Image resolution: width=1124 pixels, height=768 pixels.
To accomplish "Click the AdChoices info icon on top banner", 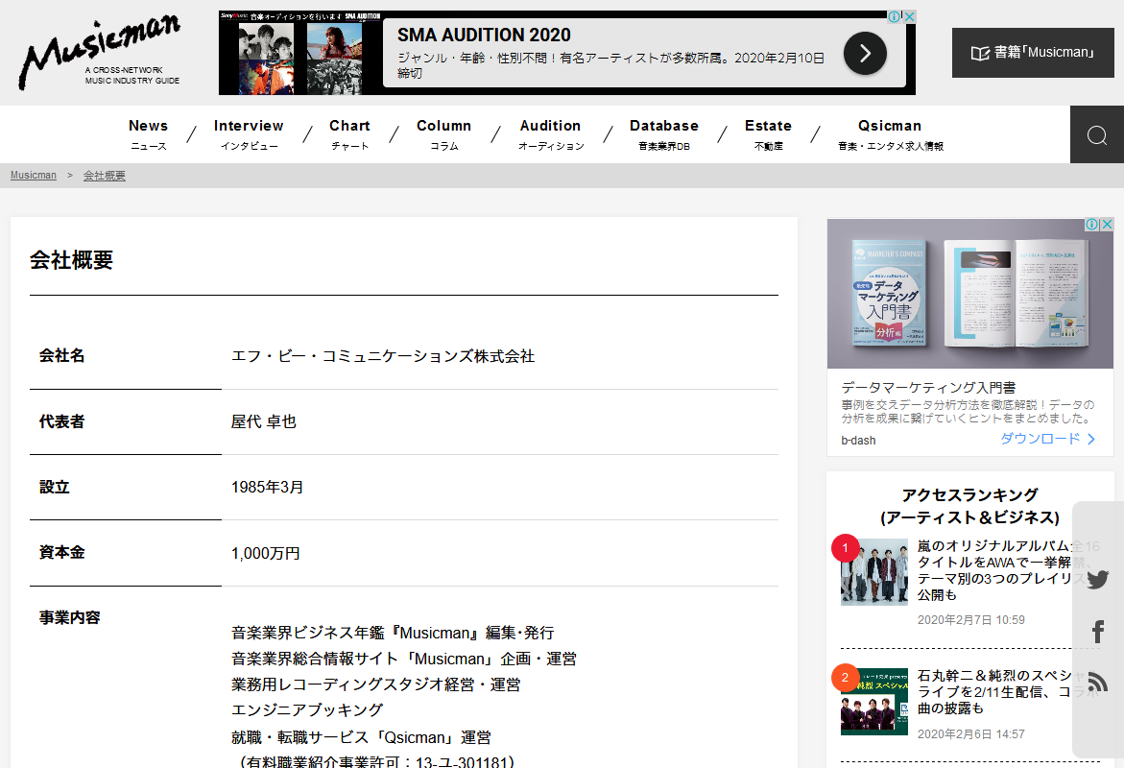I will 894,17.
